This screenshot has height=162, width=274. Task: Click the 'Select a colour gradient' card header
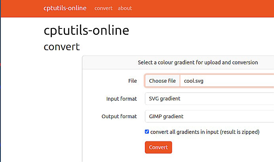point(198,62)
